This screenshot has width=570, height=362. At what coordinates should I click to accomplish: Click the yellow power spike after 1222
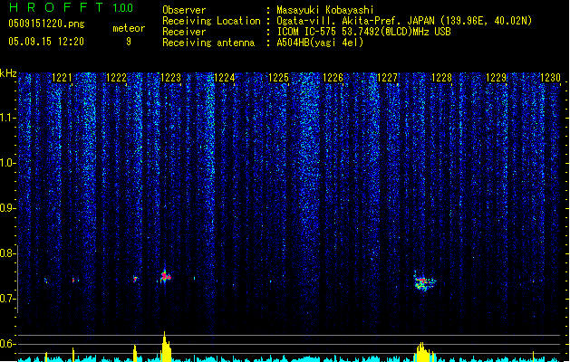[135, 353]
